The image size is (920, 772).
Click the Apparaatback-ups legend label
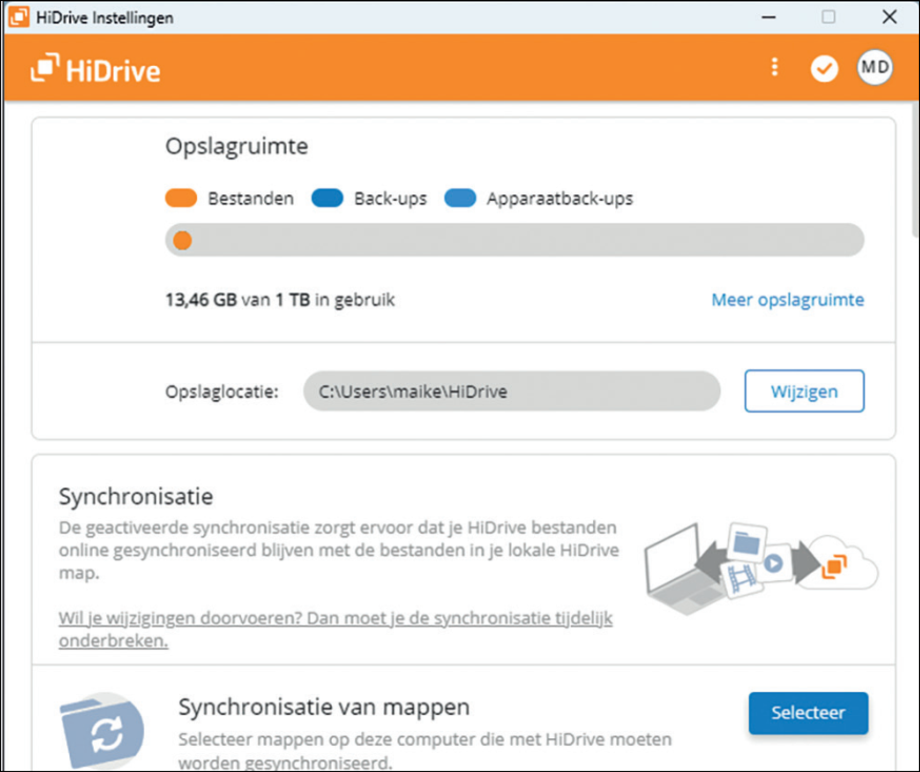[x=560, y=199]
